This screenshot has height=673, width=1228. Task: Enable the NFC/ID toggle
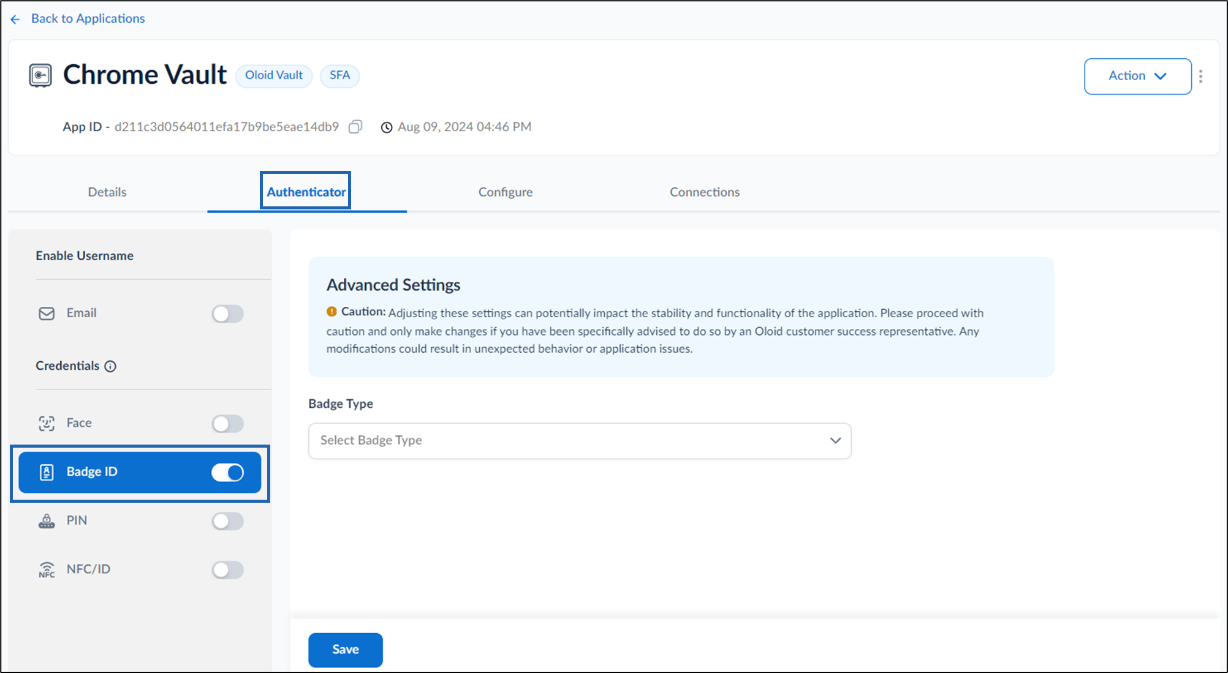pyautogui.click(x=228, y=570)
